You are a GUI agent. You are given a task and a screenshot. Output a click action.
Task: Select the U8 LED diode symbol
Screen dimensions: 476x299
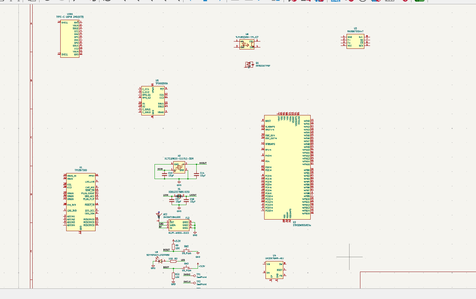[x=160, y=261]
